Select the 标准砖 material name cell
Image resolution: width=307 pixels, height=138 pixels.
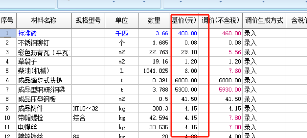(44, 33)
